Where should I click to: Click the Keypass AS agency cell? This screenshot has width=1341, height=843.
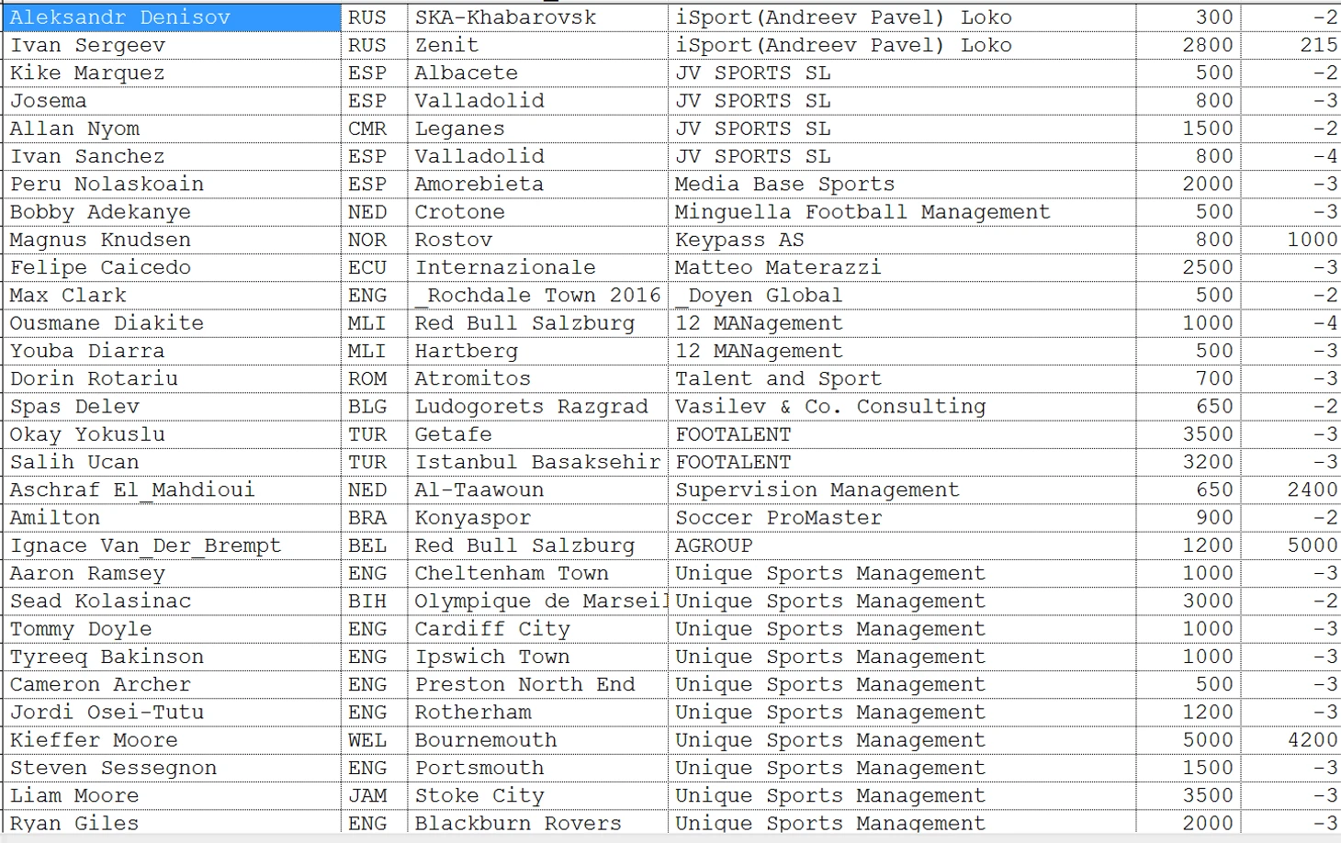point(902,240)
